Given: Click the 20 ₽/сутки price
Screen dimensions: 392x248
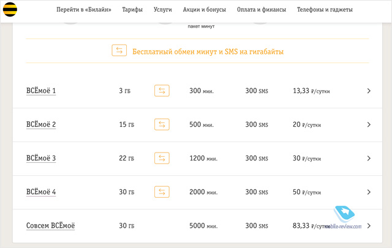Looking at the screenshot, I should [307, 124].
